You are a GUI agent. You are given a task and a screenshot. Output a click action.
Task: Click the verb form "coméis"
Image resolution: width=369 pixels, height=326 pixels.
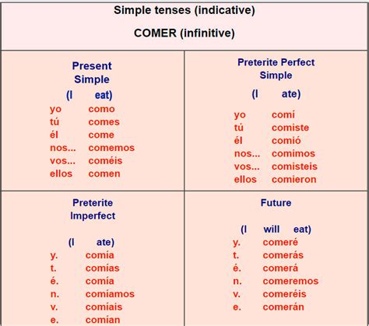click(105, 161)
